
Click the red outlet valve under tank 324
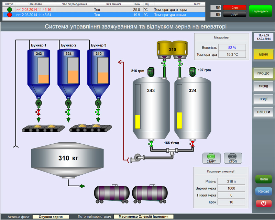click(x=192, y=143)
